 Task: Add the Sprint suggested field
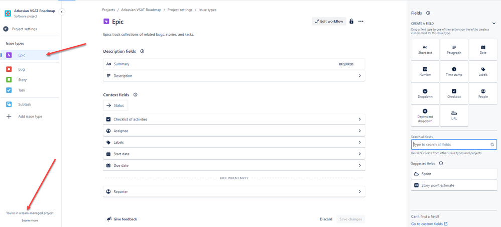[x=454, y=174]
